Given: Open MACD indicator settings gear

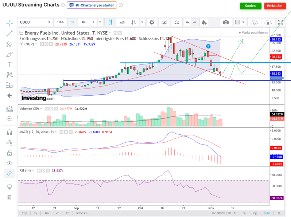Looking at the screenshot, I should click(x=66, y=132).
